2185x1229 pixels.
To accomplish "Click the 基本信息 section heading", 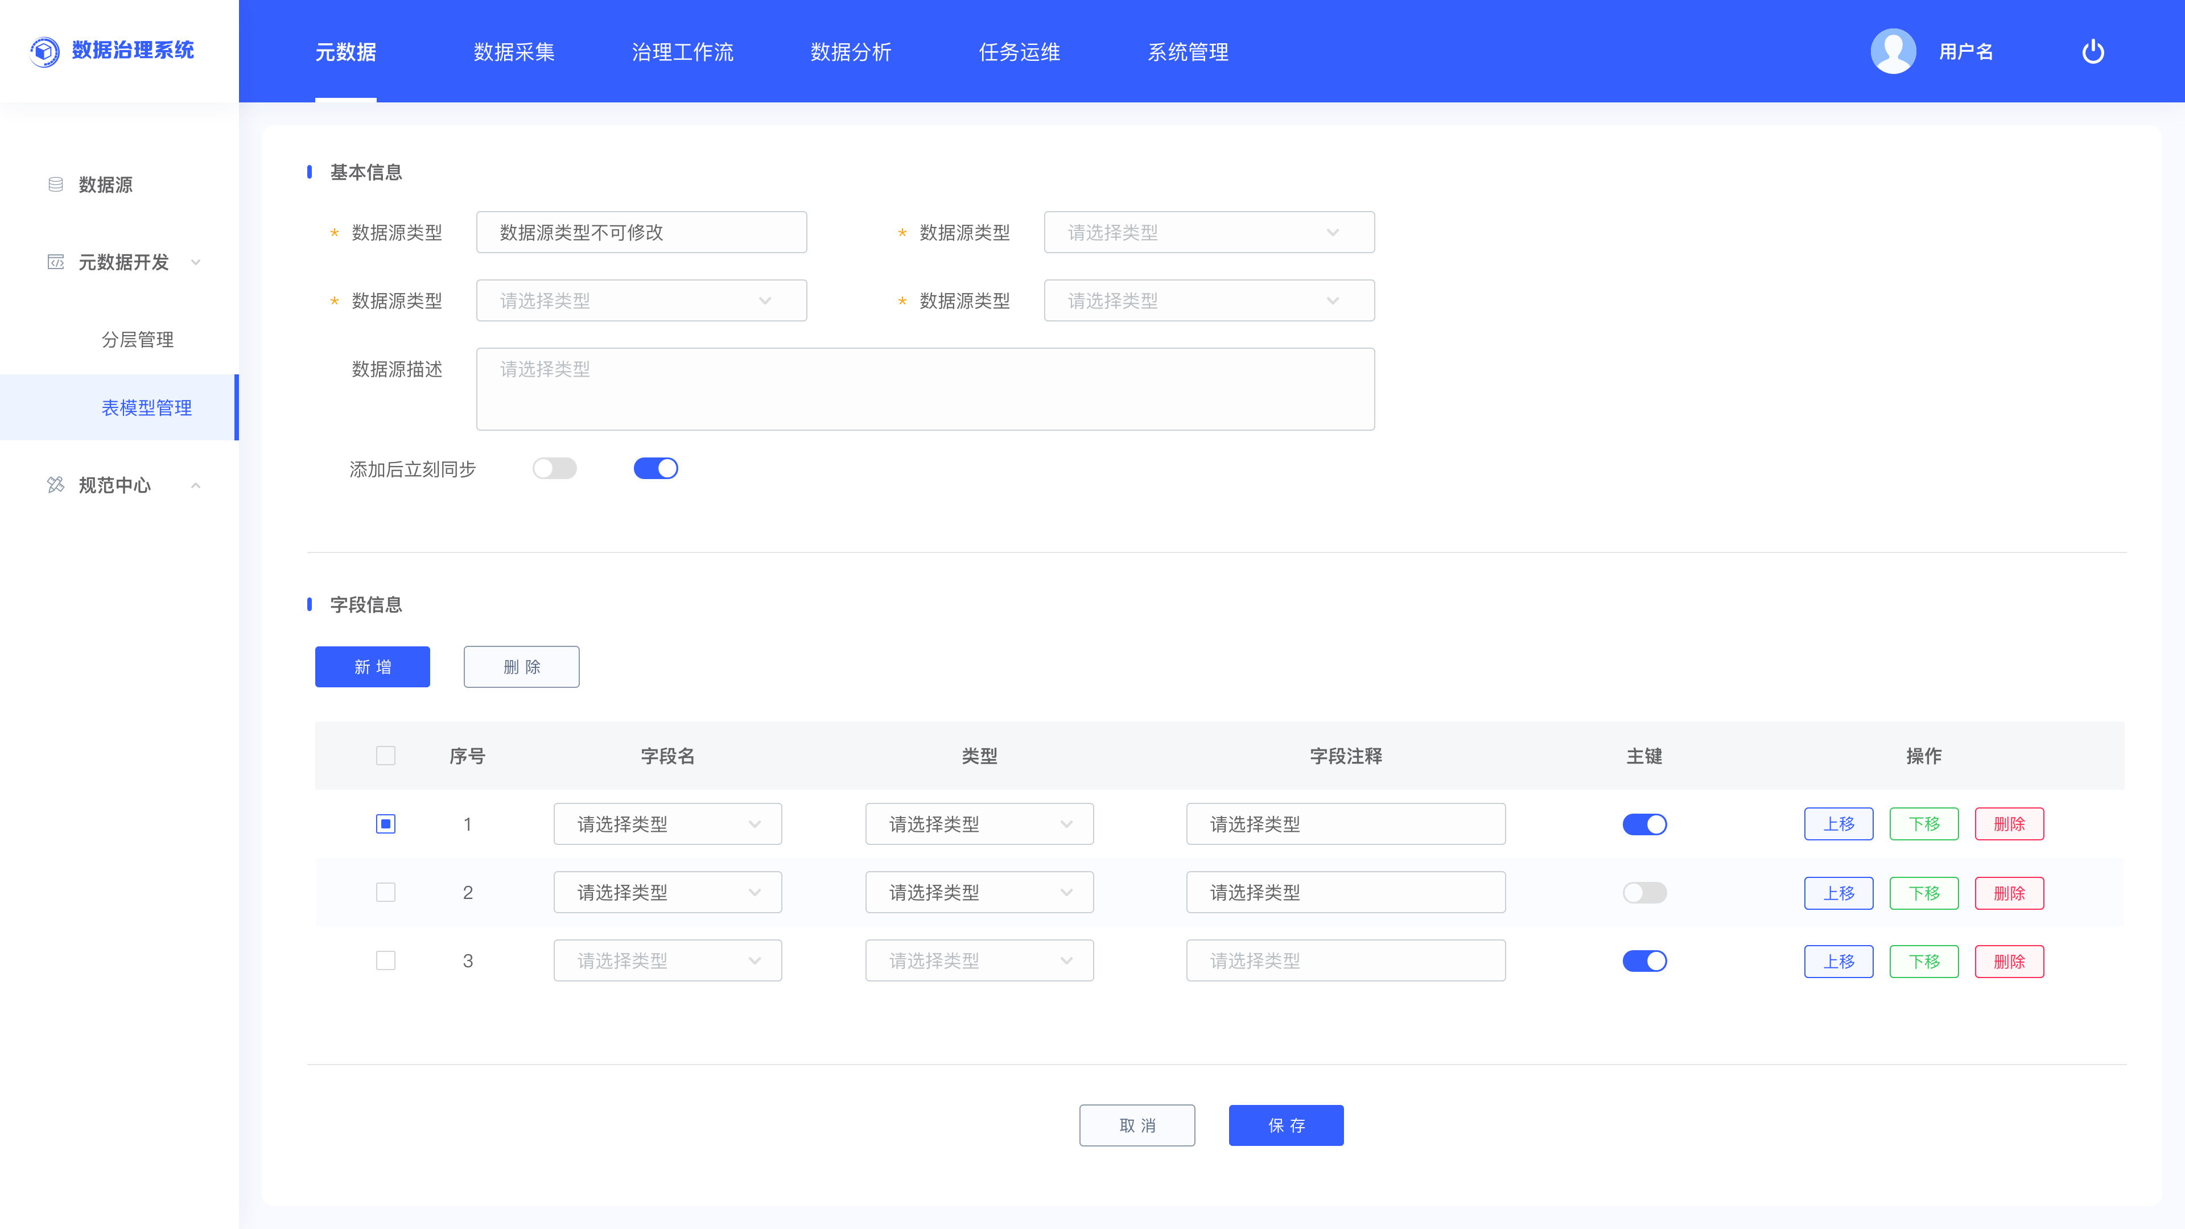I will (x=365, y=172).
